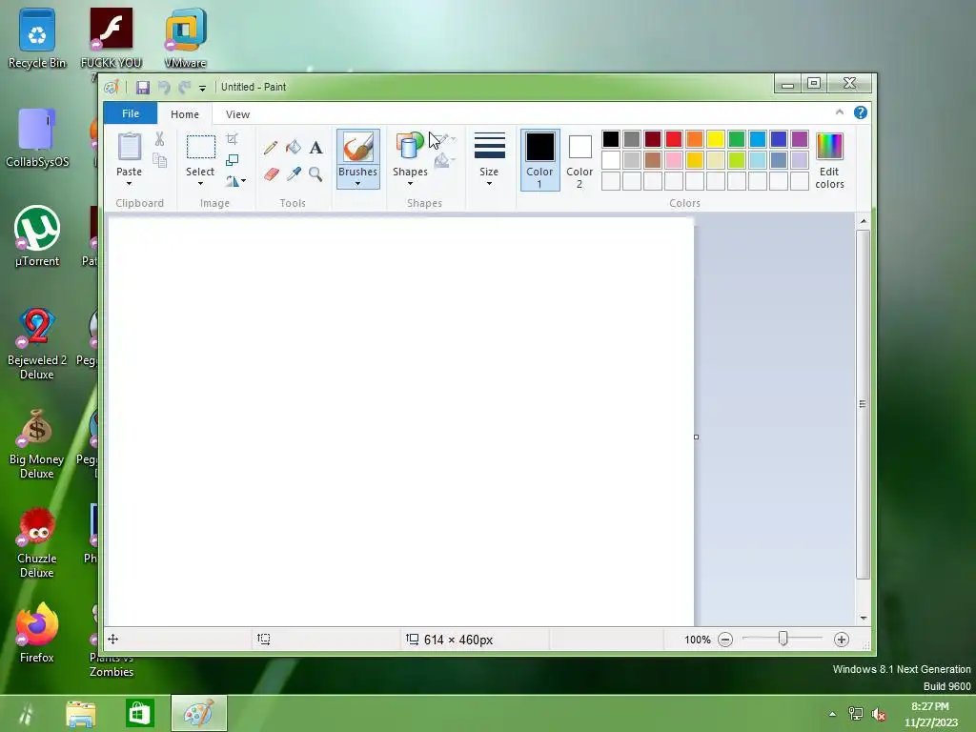Open Big Money Deluxe desktop shortcut
Image resolution: width=976 pixels, height=732 pixels.
click(x=37, y=443)
